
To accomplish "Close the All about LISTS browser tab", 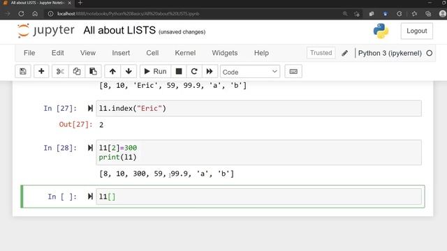I will click(70, 3).
